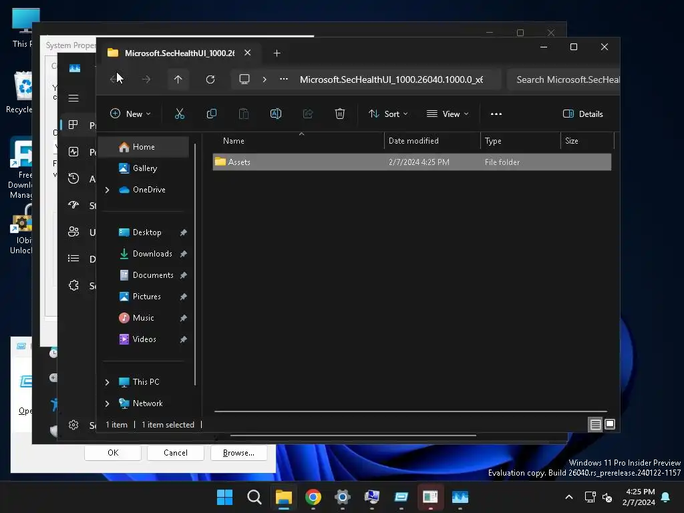Open the New item dropdown
684x513 pixels.
click(x=130, y=114)
